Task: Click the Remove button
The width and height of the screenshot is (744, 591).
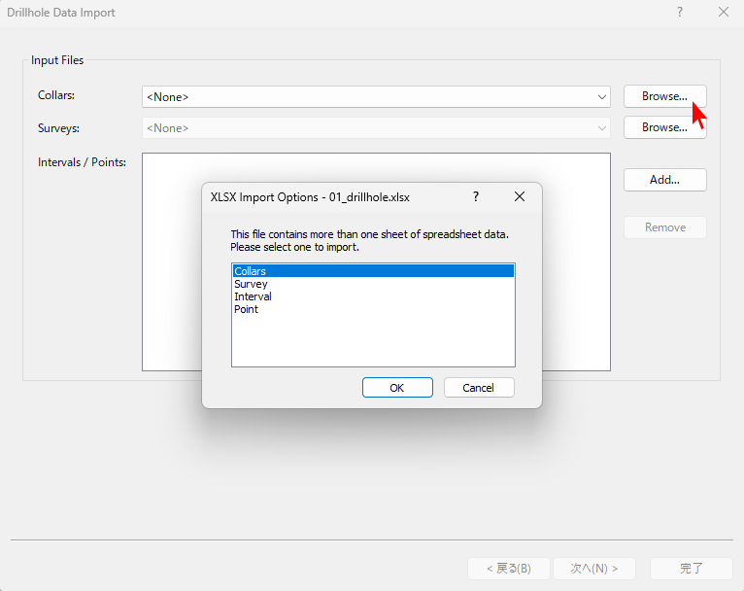Action: click(x=664, y=227)
